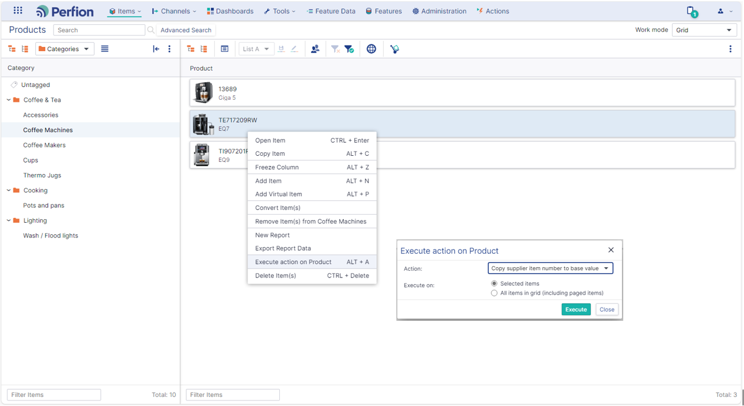
Task: Open Feature Data
Action: click(331, 11)
